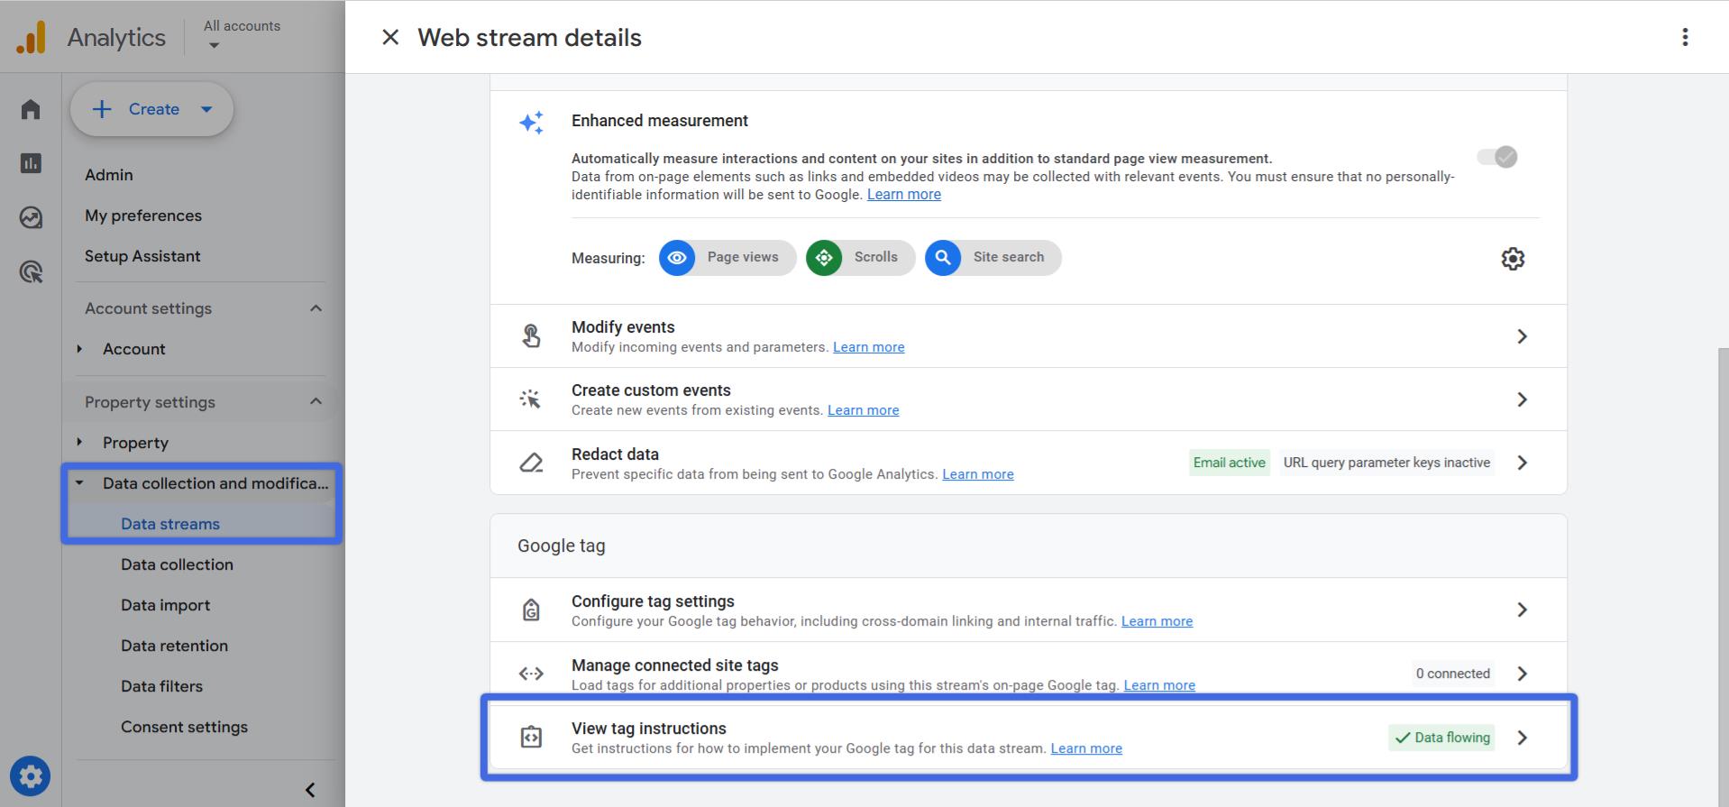Collapse Data collection and modification item
The height and width of the screenshot is (807, 1729).
(79, 483)
